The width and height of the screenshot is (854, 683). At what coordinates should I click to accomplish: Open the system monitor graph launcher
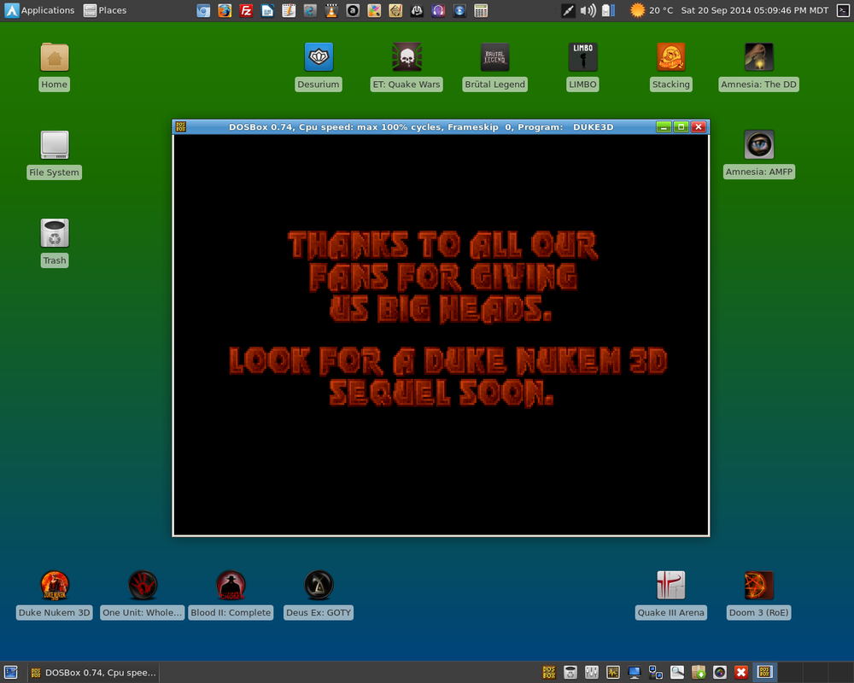pyautogui.click(x=612, y=673)
